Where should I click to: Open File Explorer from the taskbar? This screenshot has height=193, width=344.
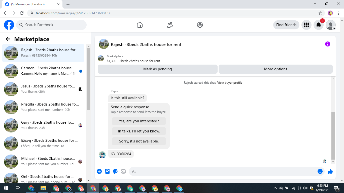(43, 188)
